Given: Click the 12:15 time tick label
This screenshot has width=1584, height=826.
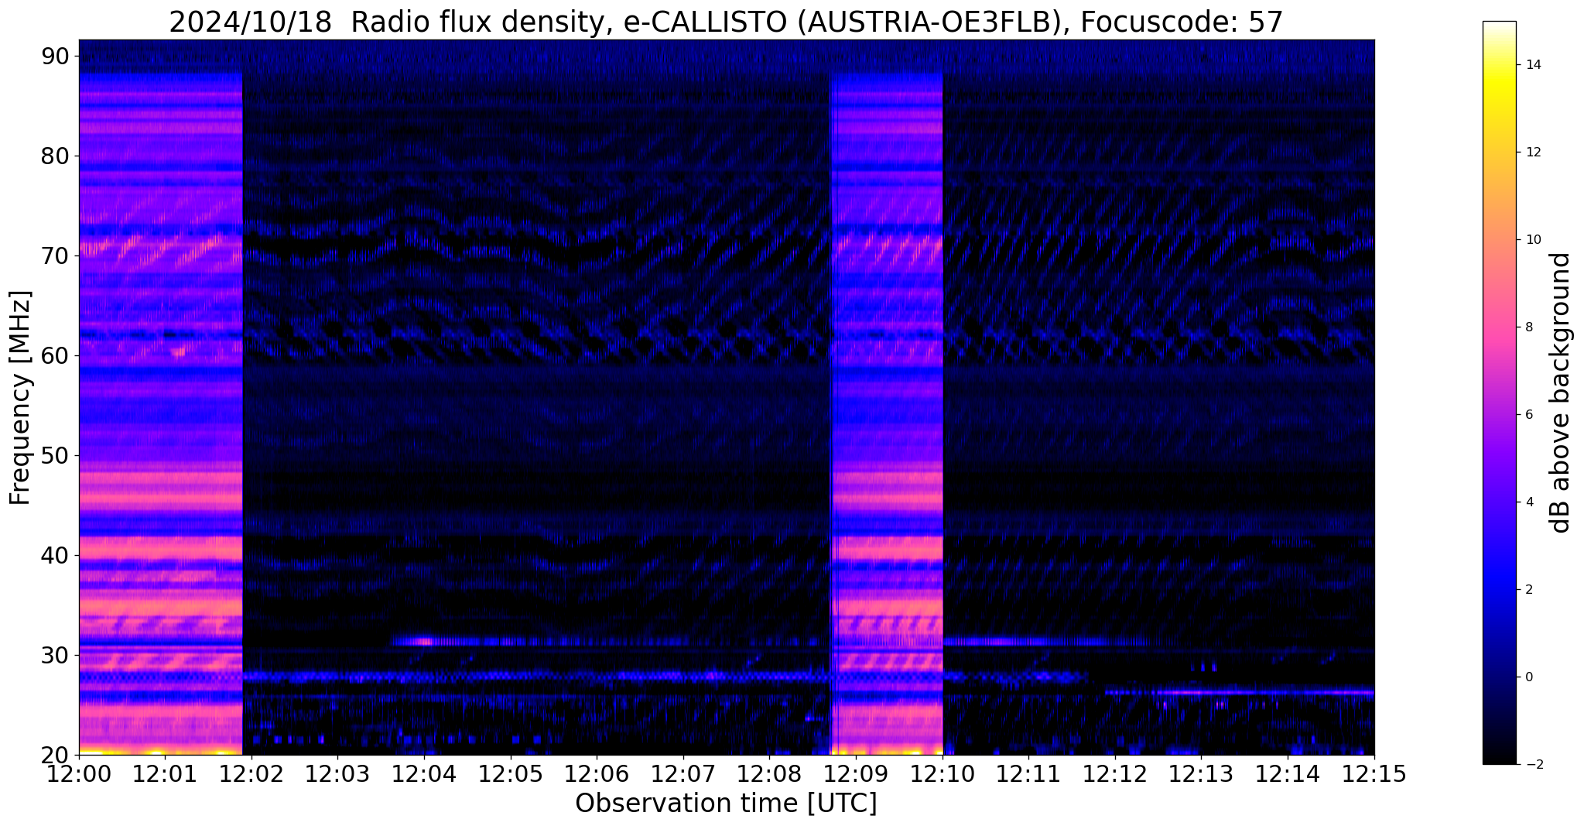Looking at the screenshot, I should point(1374,773).
